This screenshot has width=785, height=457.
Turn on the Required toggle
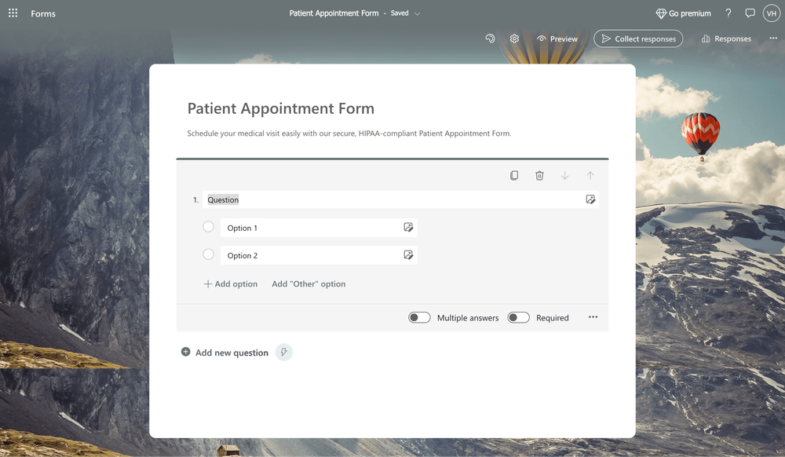tap(518, 317)
